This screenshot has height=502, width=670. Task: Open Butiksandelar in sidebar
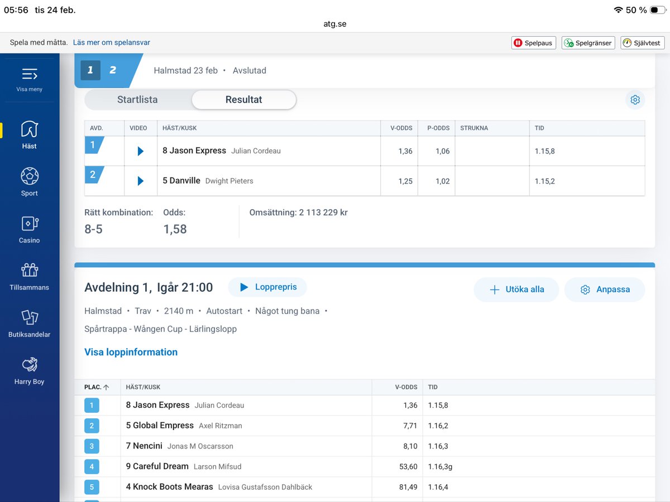pos(30,324)
